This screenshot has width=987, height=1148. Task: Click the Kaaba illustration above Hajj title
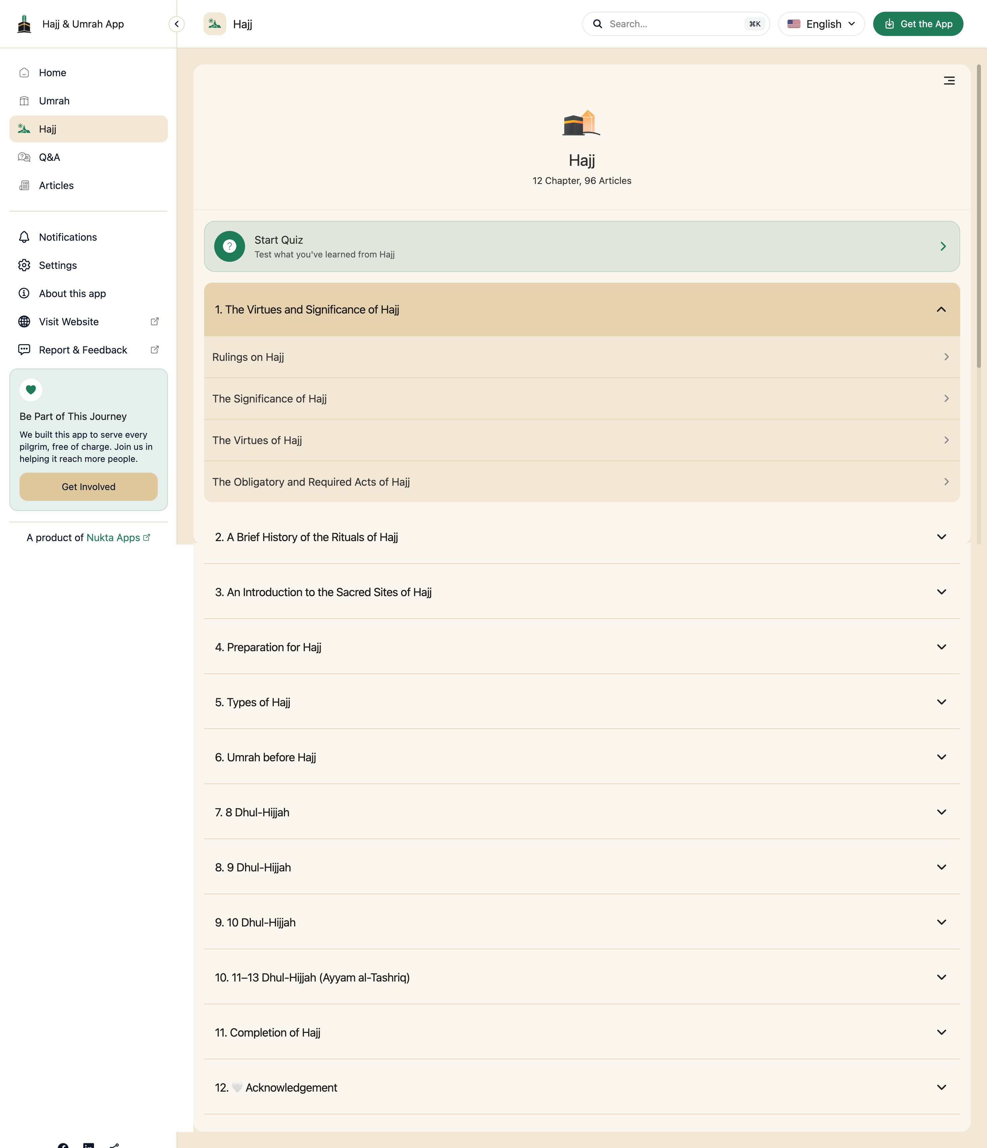[x=581, y=123]
